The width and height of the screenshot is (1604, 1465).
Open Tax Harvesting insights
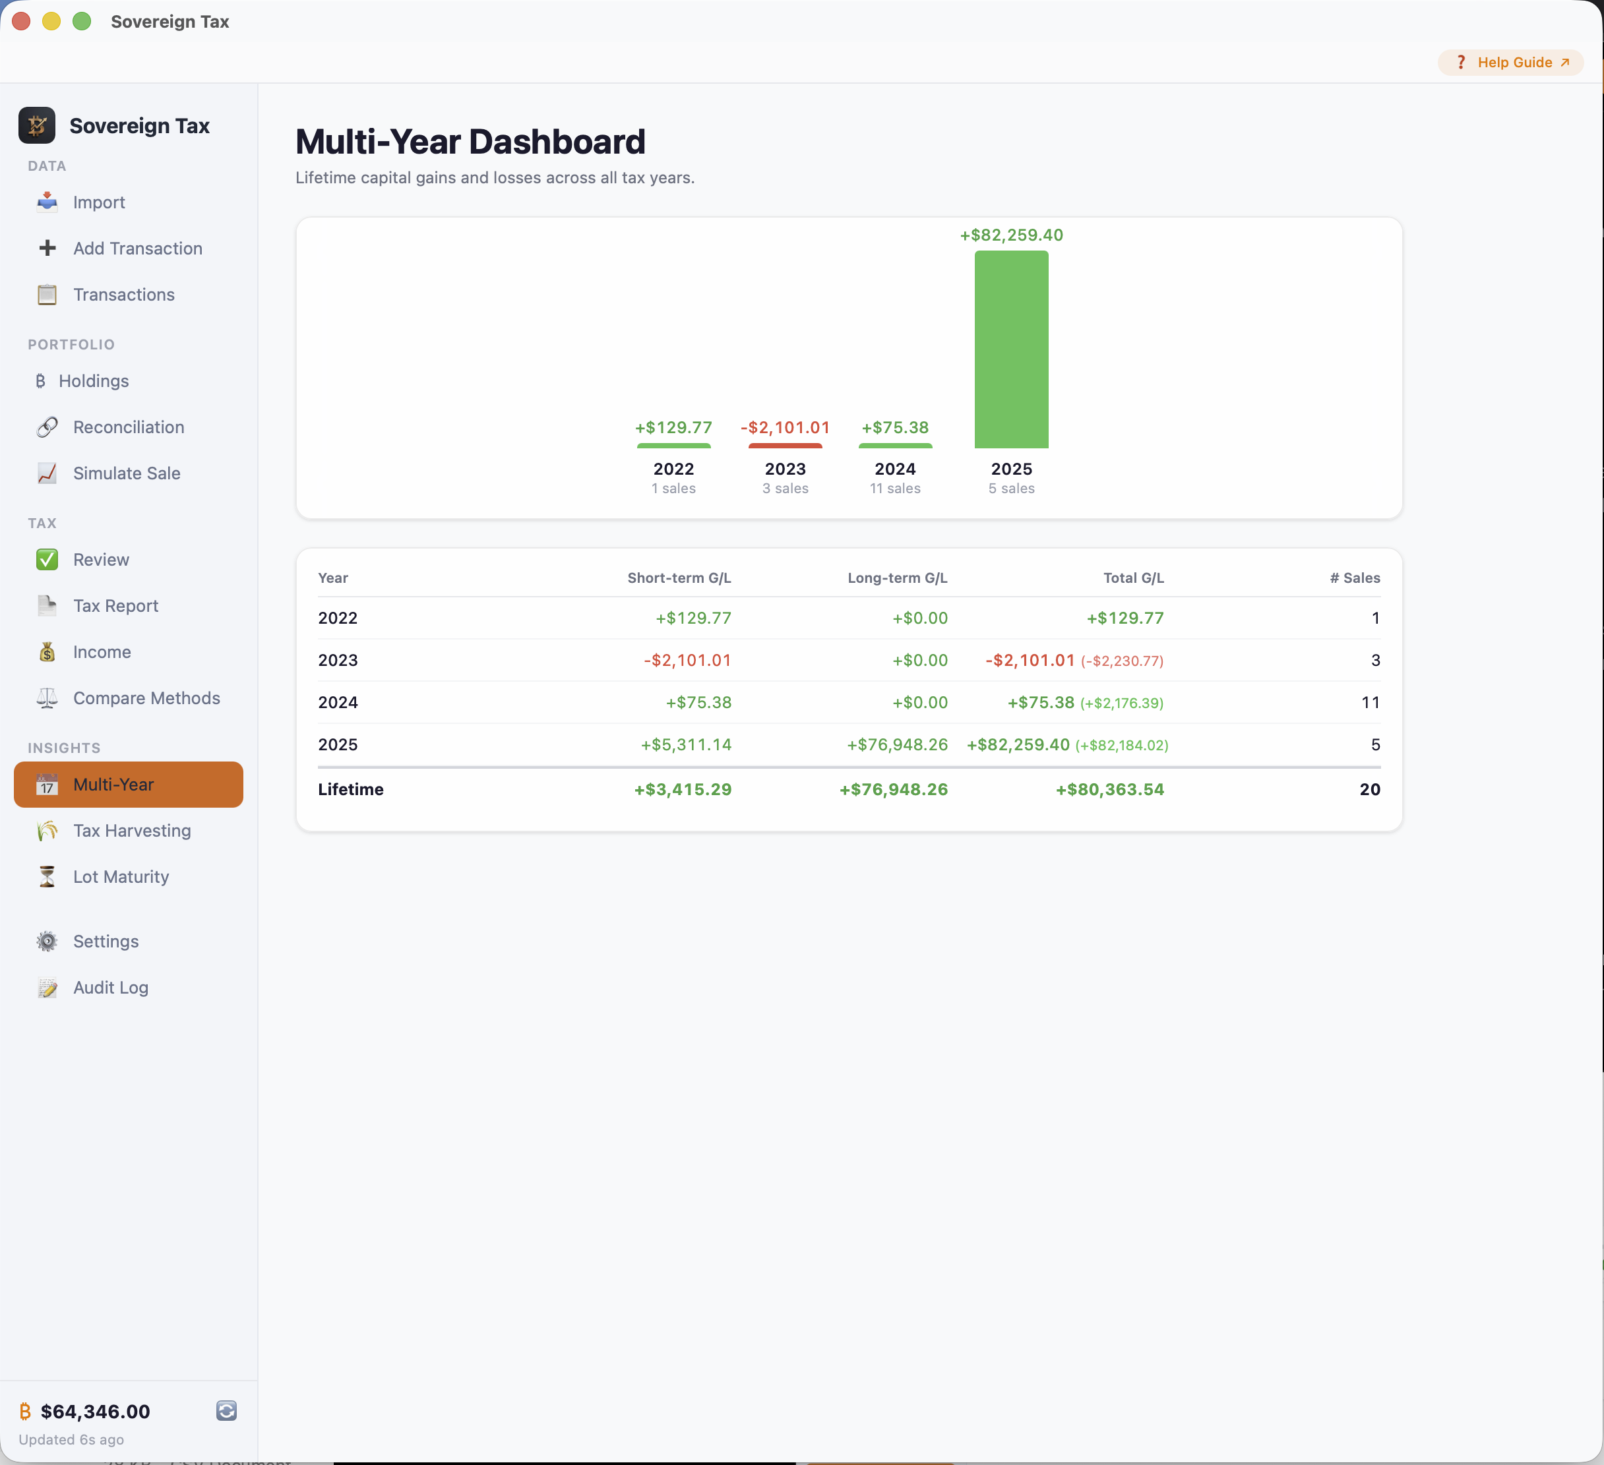[x=131, y=830]
